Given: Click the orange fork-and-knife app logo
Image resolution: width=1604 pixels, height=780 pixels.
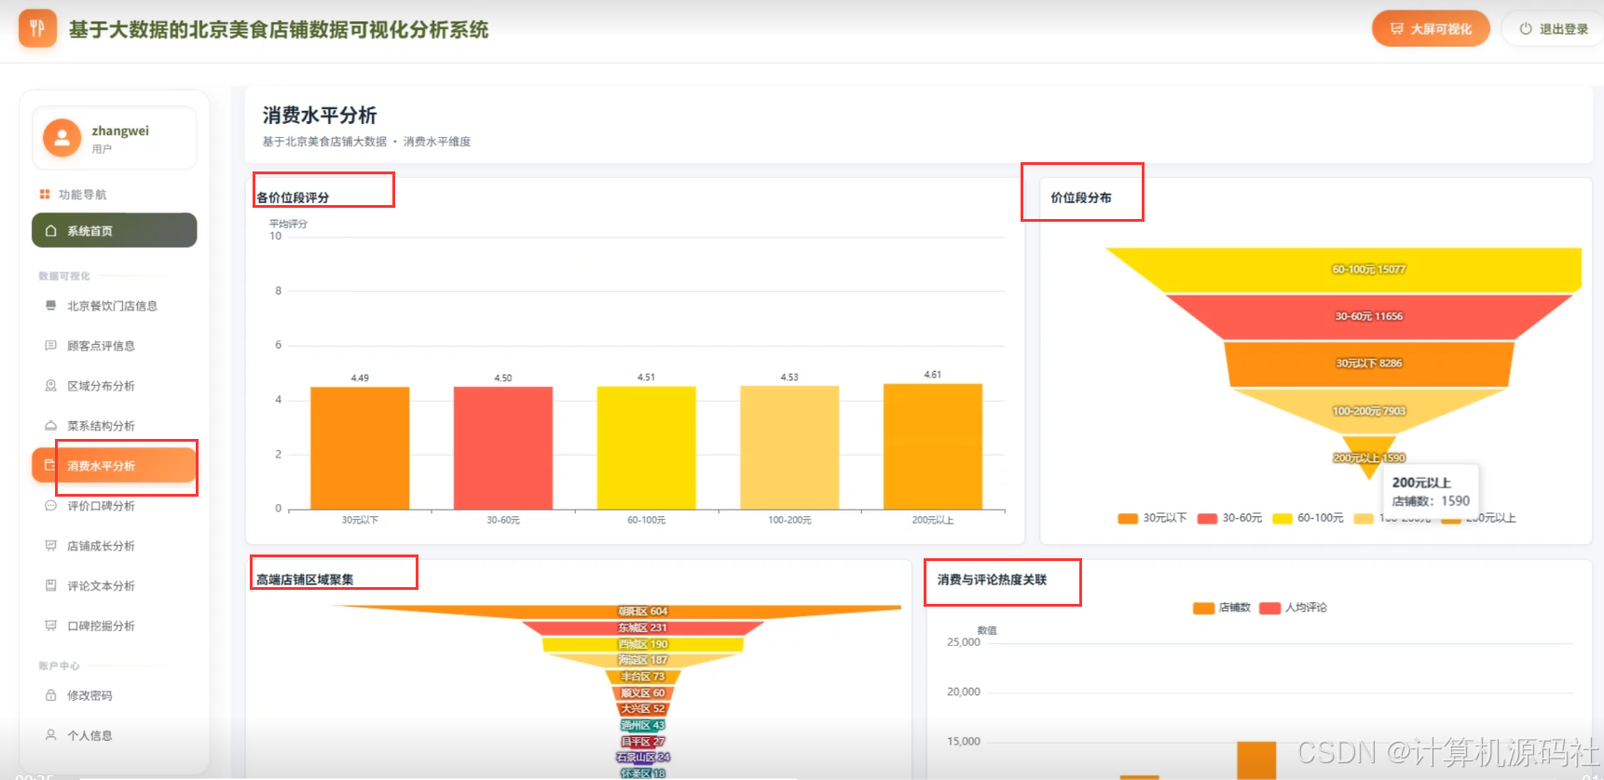Looking at the screenshot, I should point(37,28).
